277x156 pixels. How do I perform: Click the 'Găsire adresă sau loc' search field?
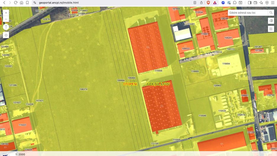pos(247,13)
